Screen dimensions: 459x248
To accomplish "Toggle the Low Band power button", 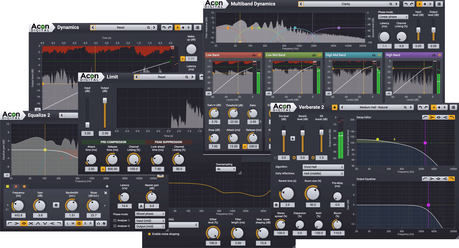I will (x=259, y=55).
